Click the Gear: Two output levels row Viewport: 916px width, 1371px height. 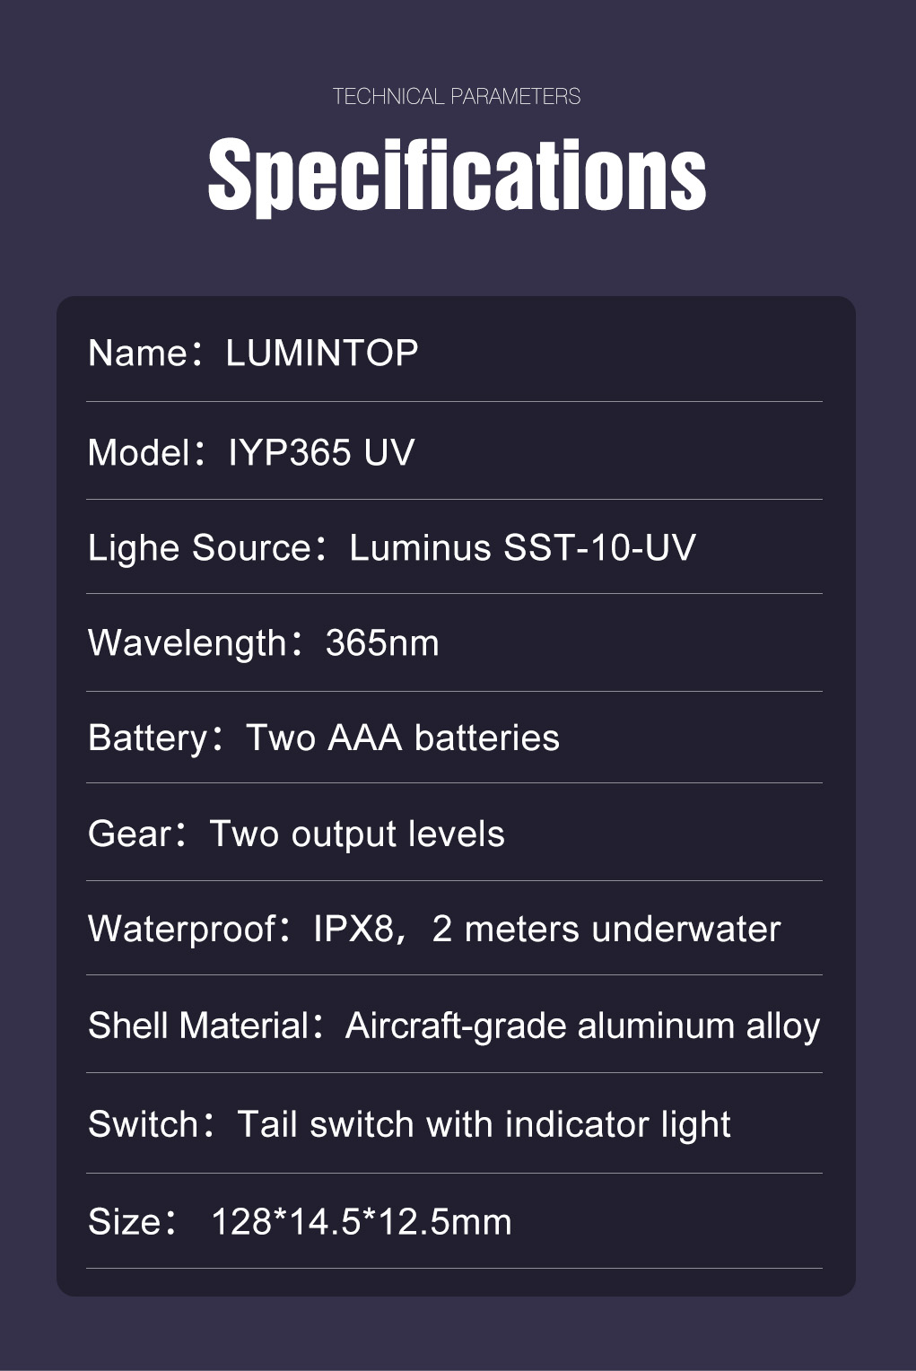pos(454,834)
